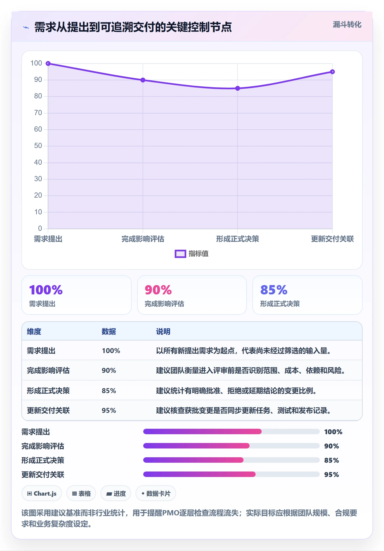Click the description starting 以所有新提出需求为起点

(x=244, y=351)
